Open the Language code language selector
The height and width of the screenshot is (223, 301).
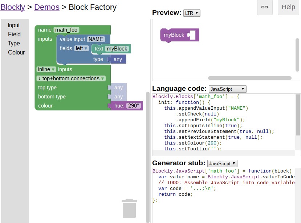tap(227, 89)
